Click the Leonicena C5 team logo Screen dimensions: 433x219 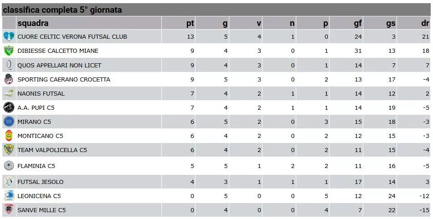(x=9, y=196)
